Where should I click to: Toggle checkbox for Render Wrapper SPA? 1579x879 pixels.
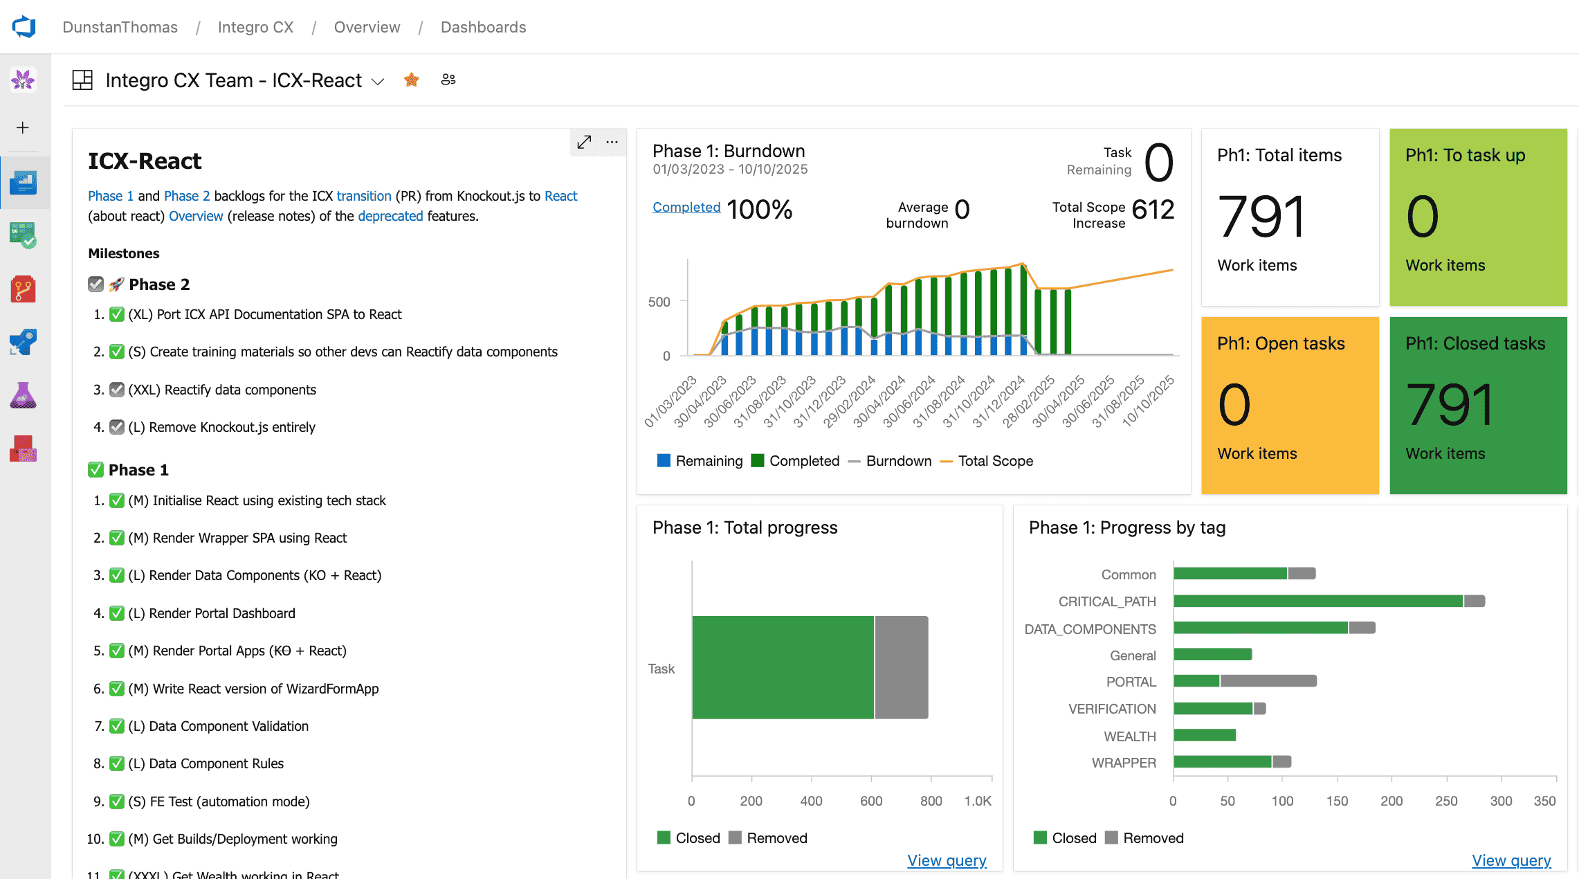pos(117,538)
